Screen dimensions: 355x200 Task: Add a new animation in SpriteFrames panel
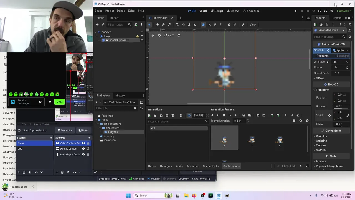click(149, 116)
